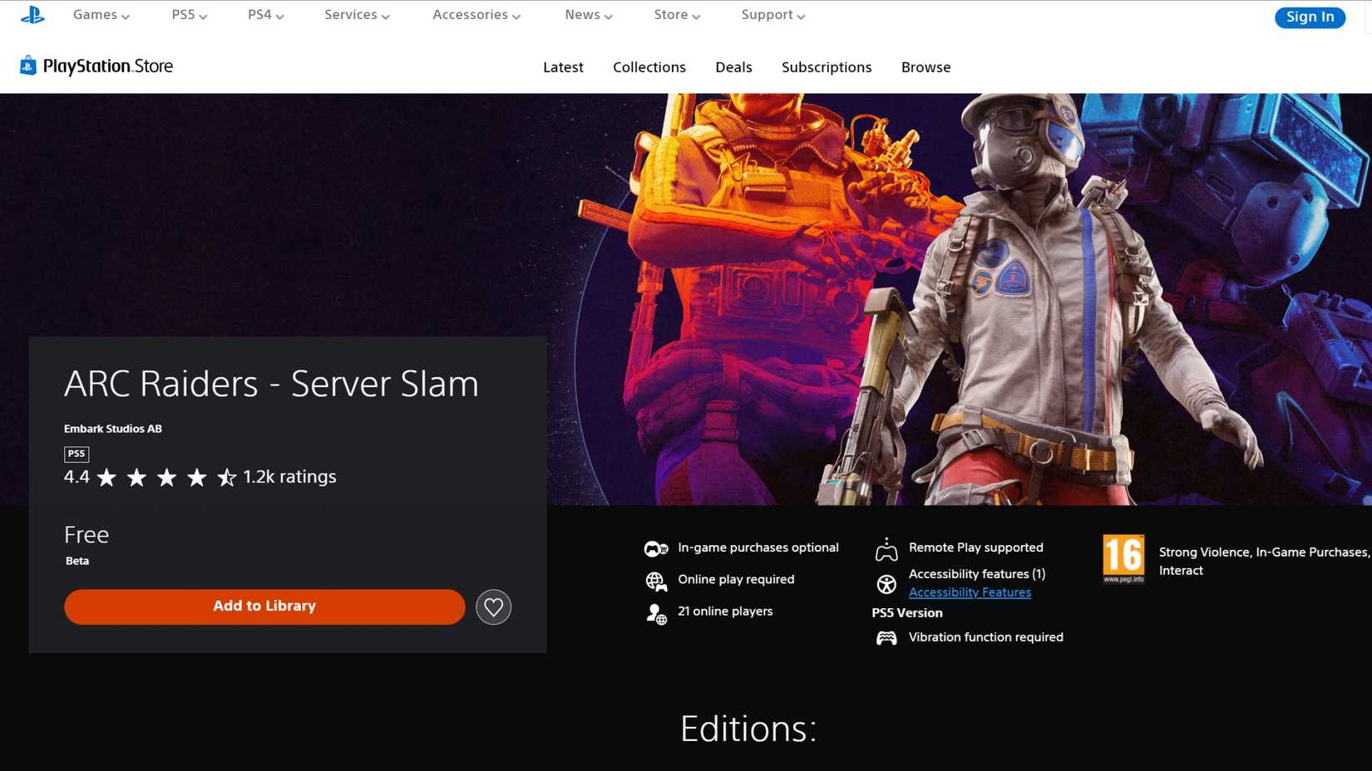Open the Accessibility Features link
Viewport: 1372px width, 771px height.
click(970, 592)
